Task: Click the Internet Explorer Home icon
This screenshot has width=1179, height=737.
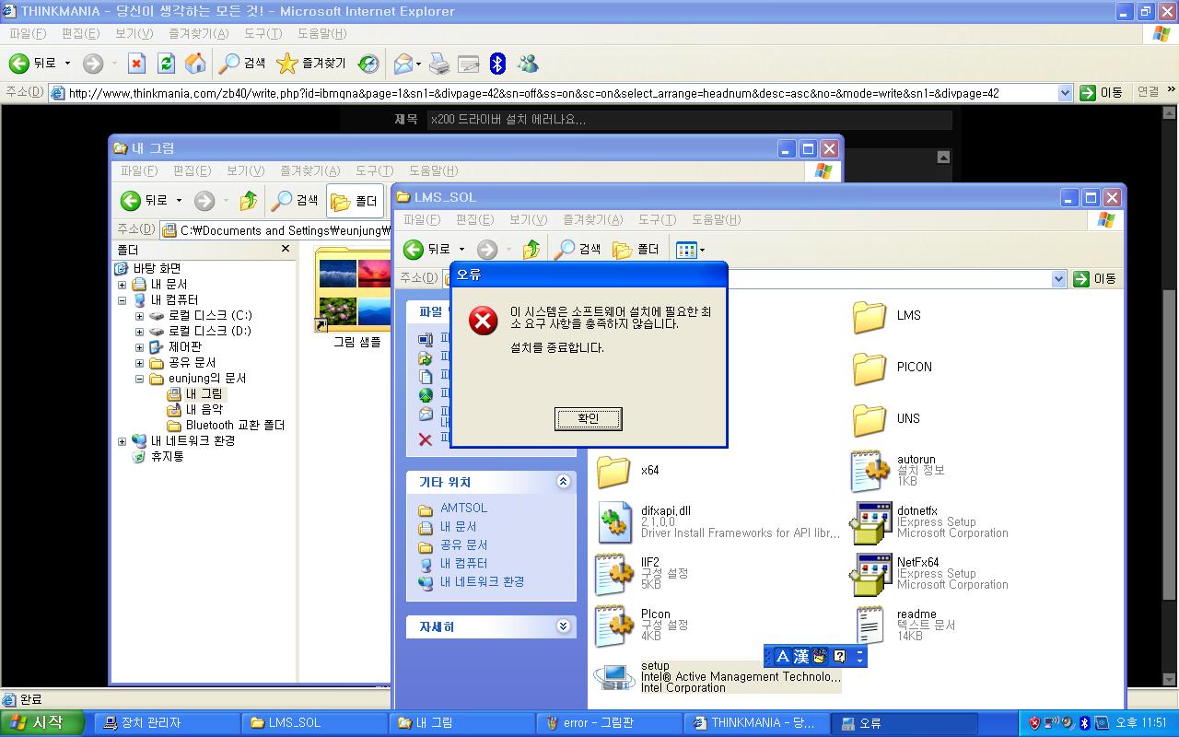Action: [195, 64]
